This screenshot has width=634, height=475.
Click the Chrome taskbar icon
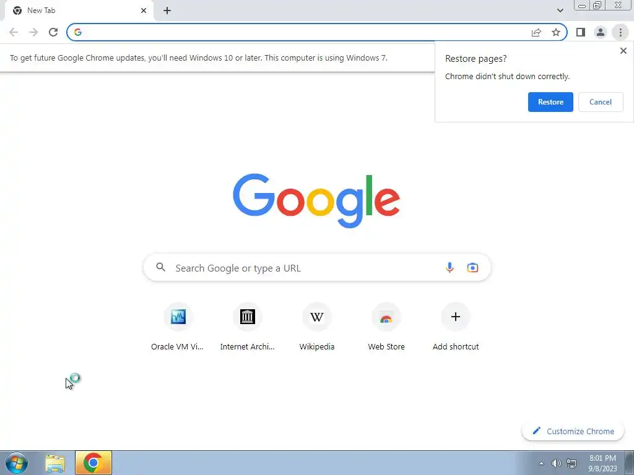[93, 463]
